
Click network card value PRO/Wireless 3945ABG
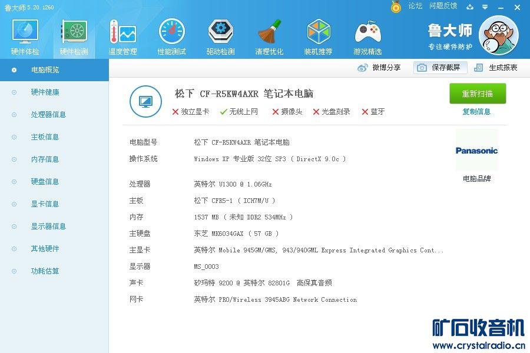click(x=276, y=299)
